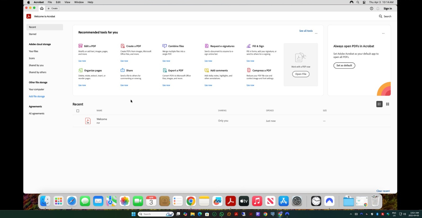
Task: Click the Windows Start button on taskbar
Action: click(133, 214)
